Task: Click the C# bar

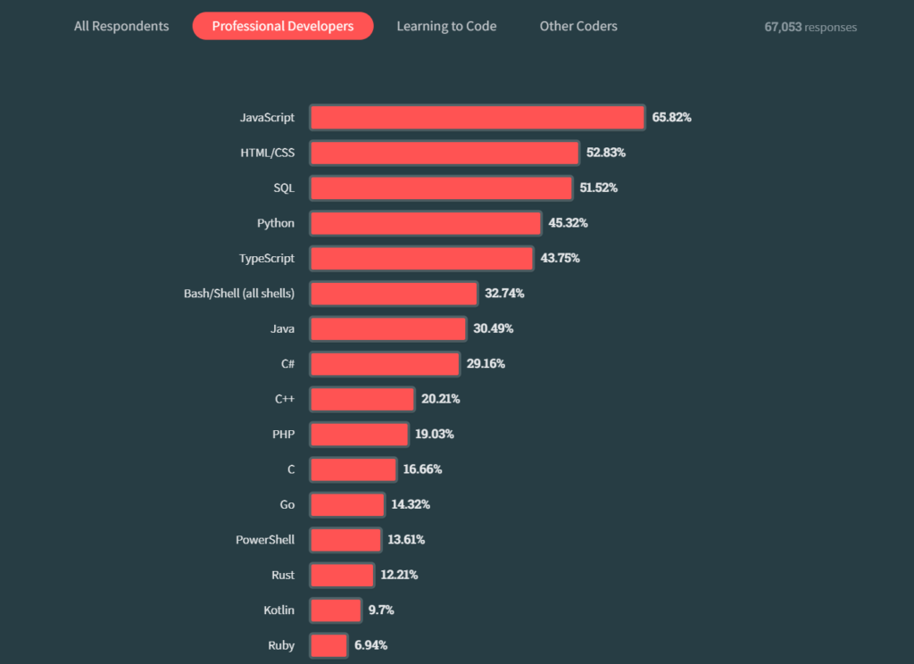Action: coord(385,364)
